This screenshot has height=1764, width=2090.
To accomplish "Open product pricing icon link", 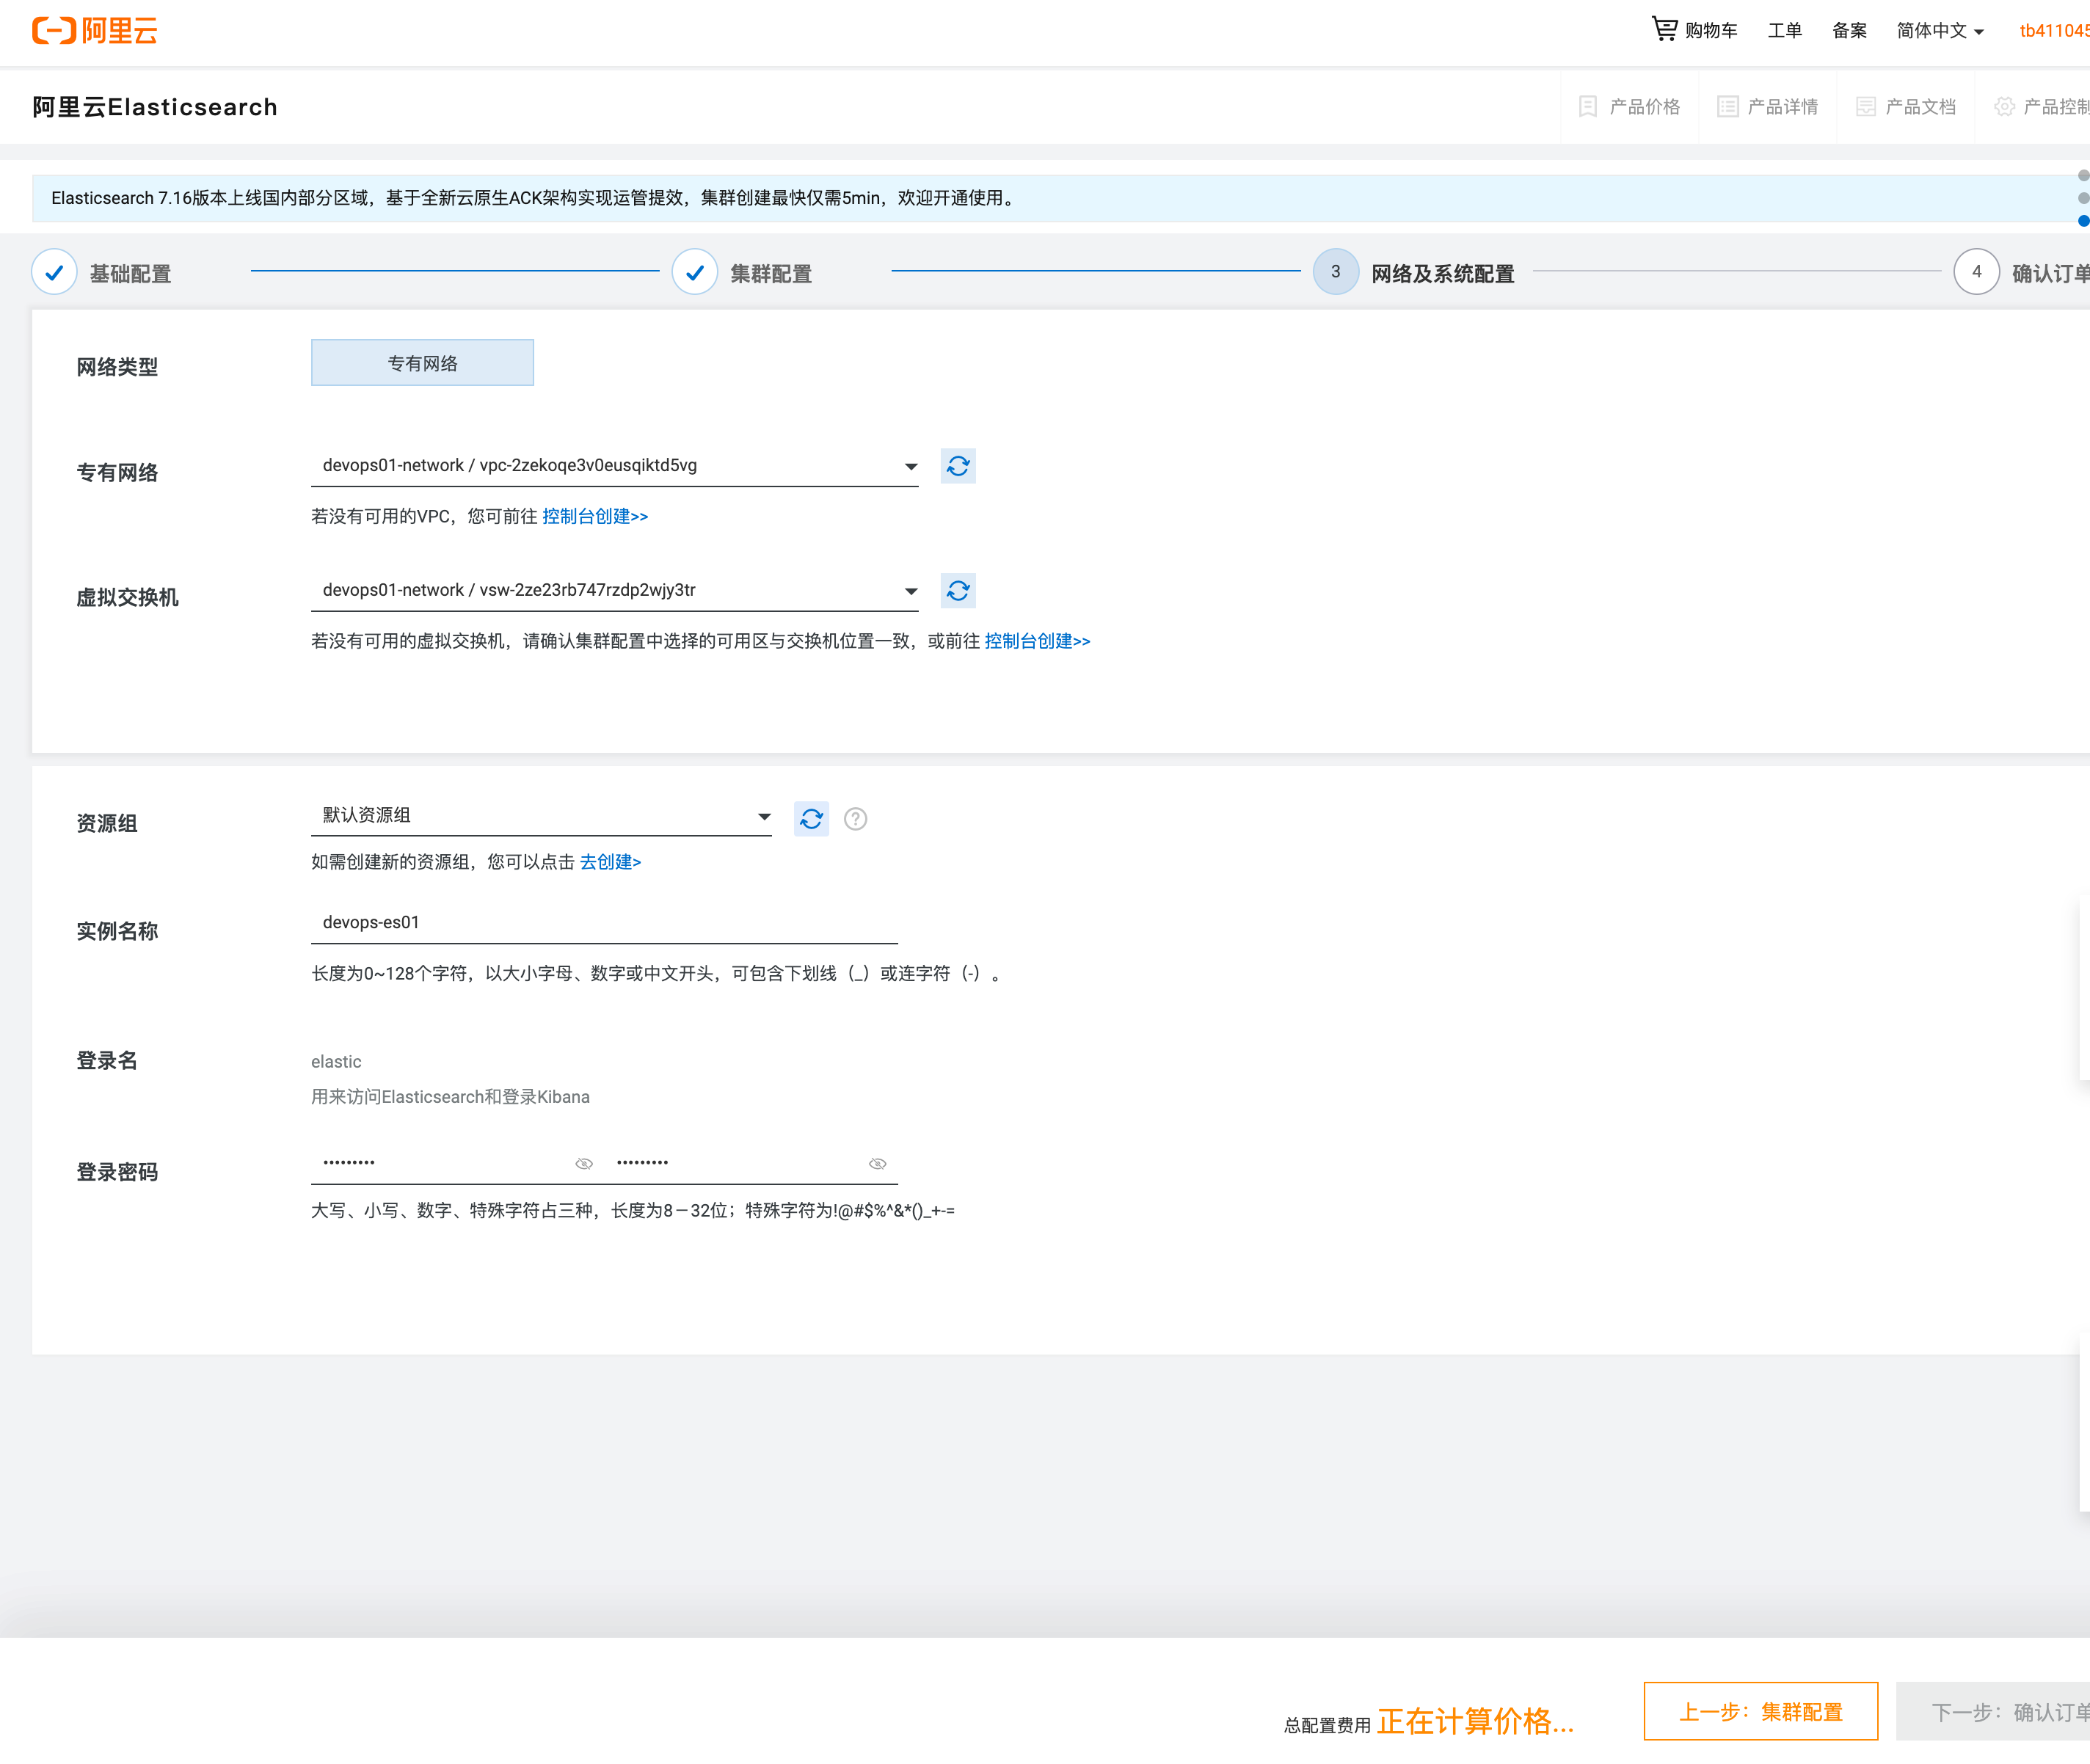I will 1588,107.
